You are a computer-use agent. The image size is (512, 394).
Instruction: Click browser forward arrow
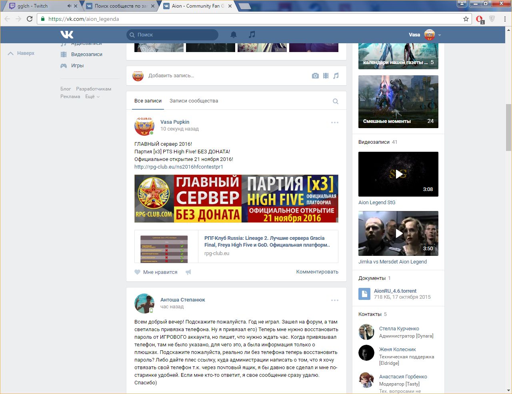point(18,19)
